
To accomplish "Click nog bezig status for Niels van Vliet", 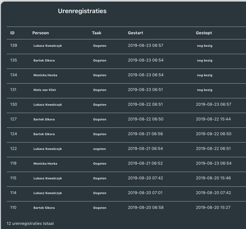I will pos(205,90).
